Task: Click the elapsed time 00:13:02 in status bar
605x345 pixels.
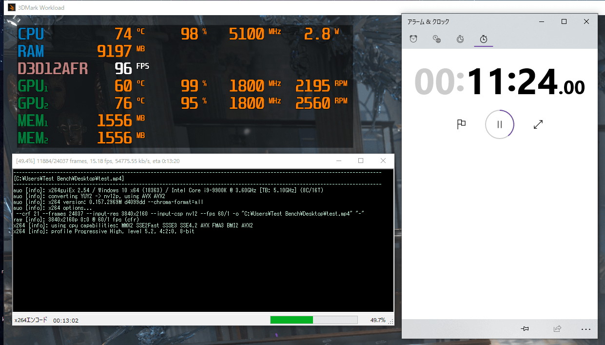Action: (x=66, y=321)
